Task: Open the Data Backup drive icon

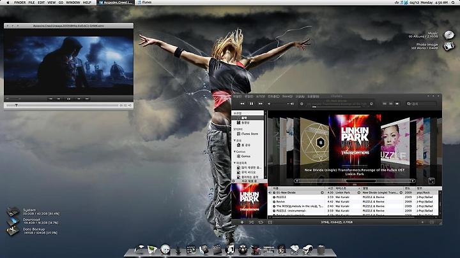Action: 13,231
